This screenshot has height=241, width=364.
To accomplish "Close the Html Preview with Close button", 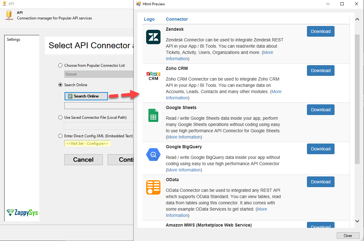I will [x=348, y=235].
